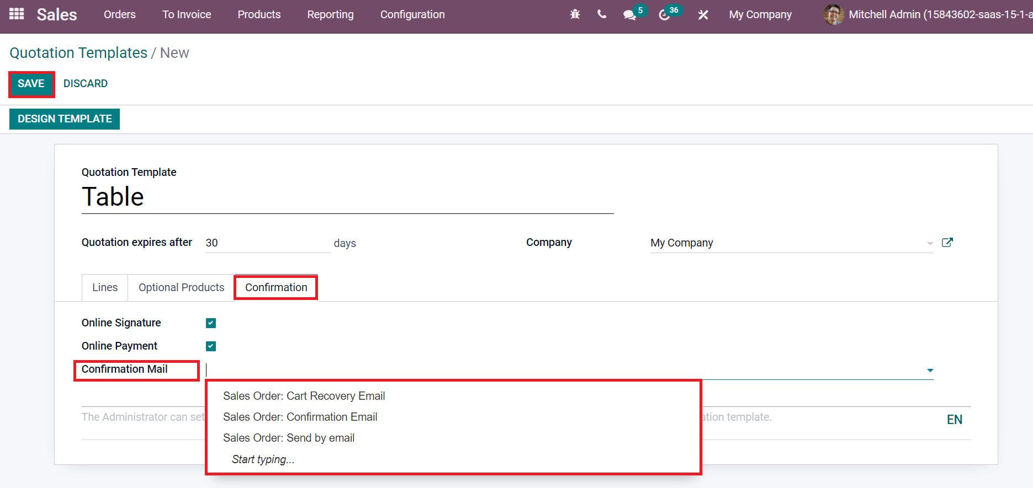Click the Sales app title

[57, 15]
